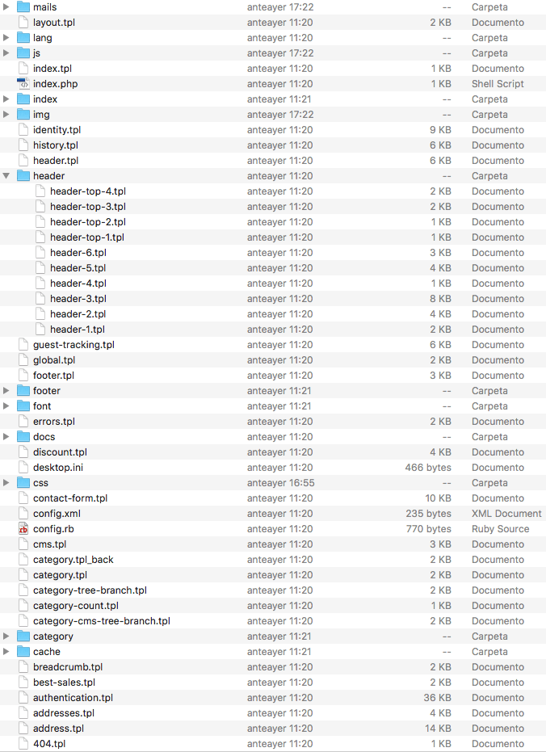Viewport: 546px width, 752px height.
Task: Select the img folder icon
Action: 23,115
